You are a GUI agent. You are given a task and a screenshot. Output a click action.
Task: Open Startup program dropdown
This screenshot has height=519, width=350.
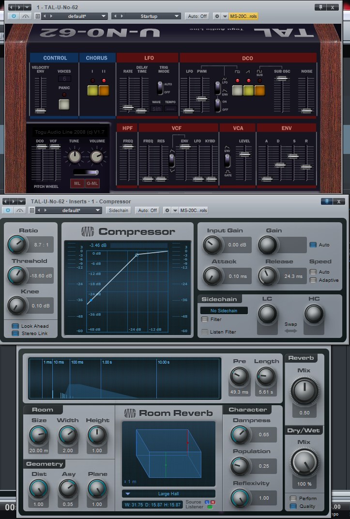click(x=177, y=16)
